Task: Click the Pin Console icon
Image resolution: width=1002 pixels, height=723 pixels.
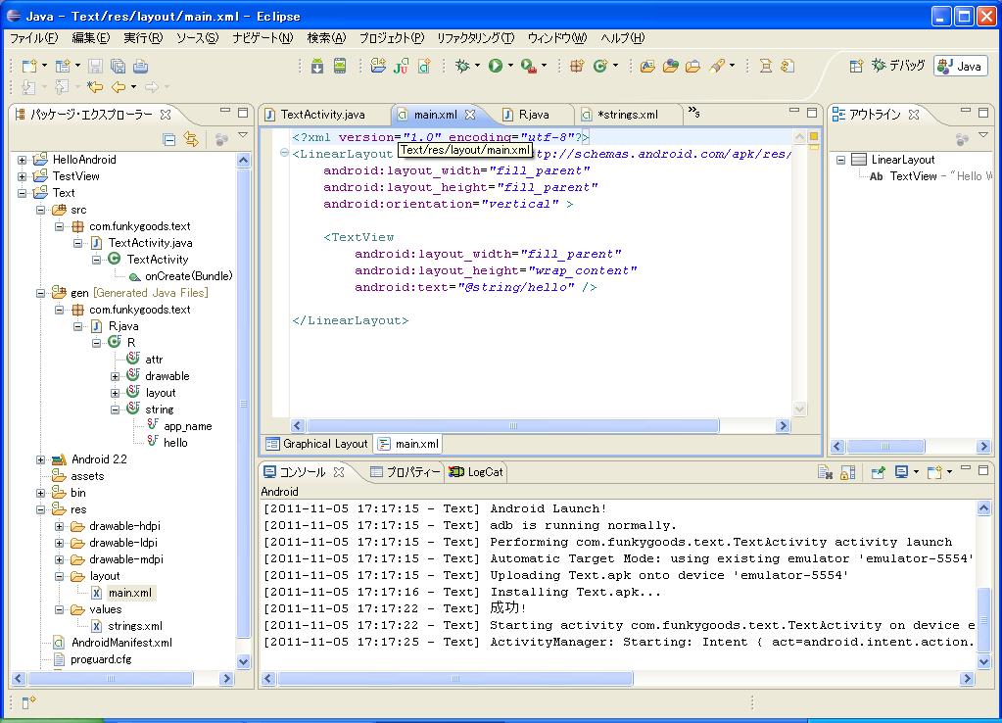Action: coord(878,472)
